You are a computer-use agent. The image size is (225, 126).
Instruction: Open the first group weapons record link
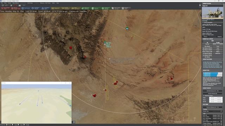click(x=212, y=62)
